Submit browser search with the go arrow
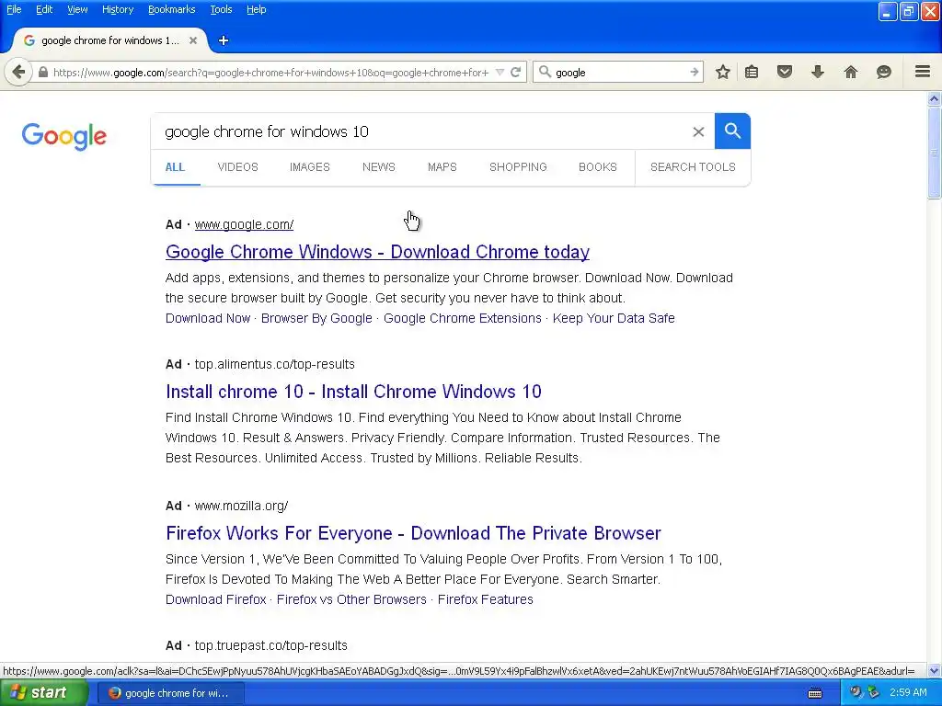 pyautogui.click(x=694, y=72)
